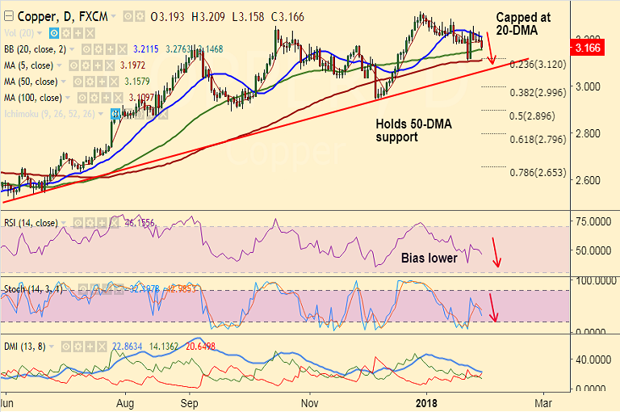
Task: Click the plus icon beside MA (100, close)
Action: 107,98
